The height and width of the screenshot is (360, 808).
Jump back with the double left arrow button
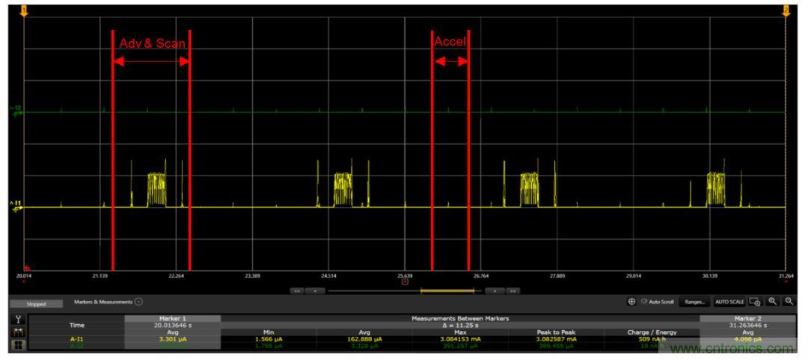tap(297, 291)
